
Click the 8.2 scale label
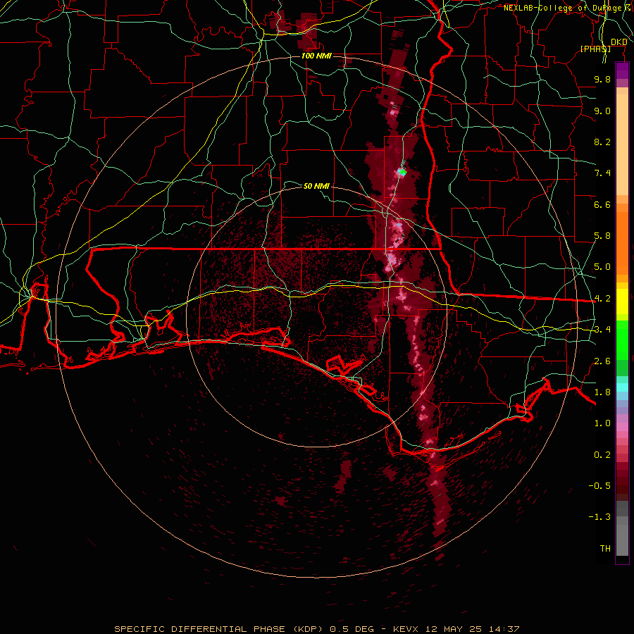[602, 142]
